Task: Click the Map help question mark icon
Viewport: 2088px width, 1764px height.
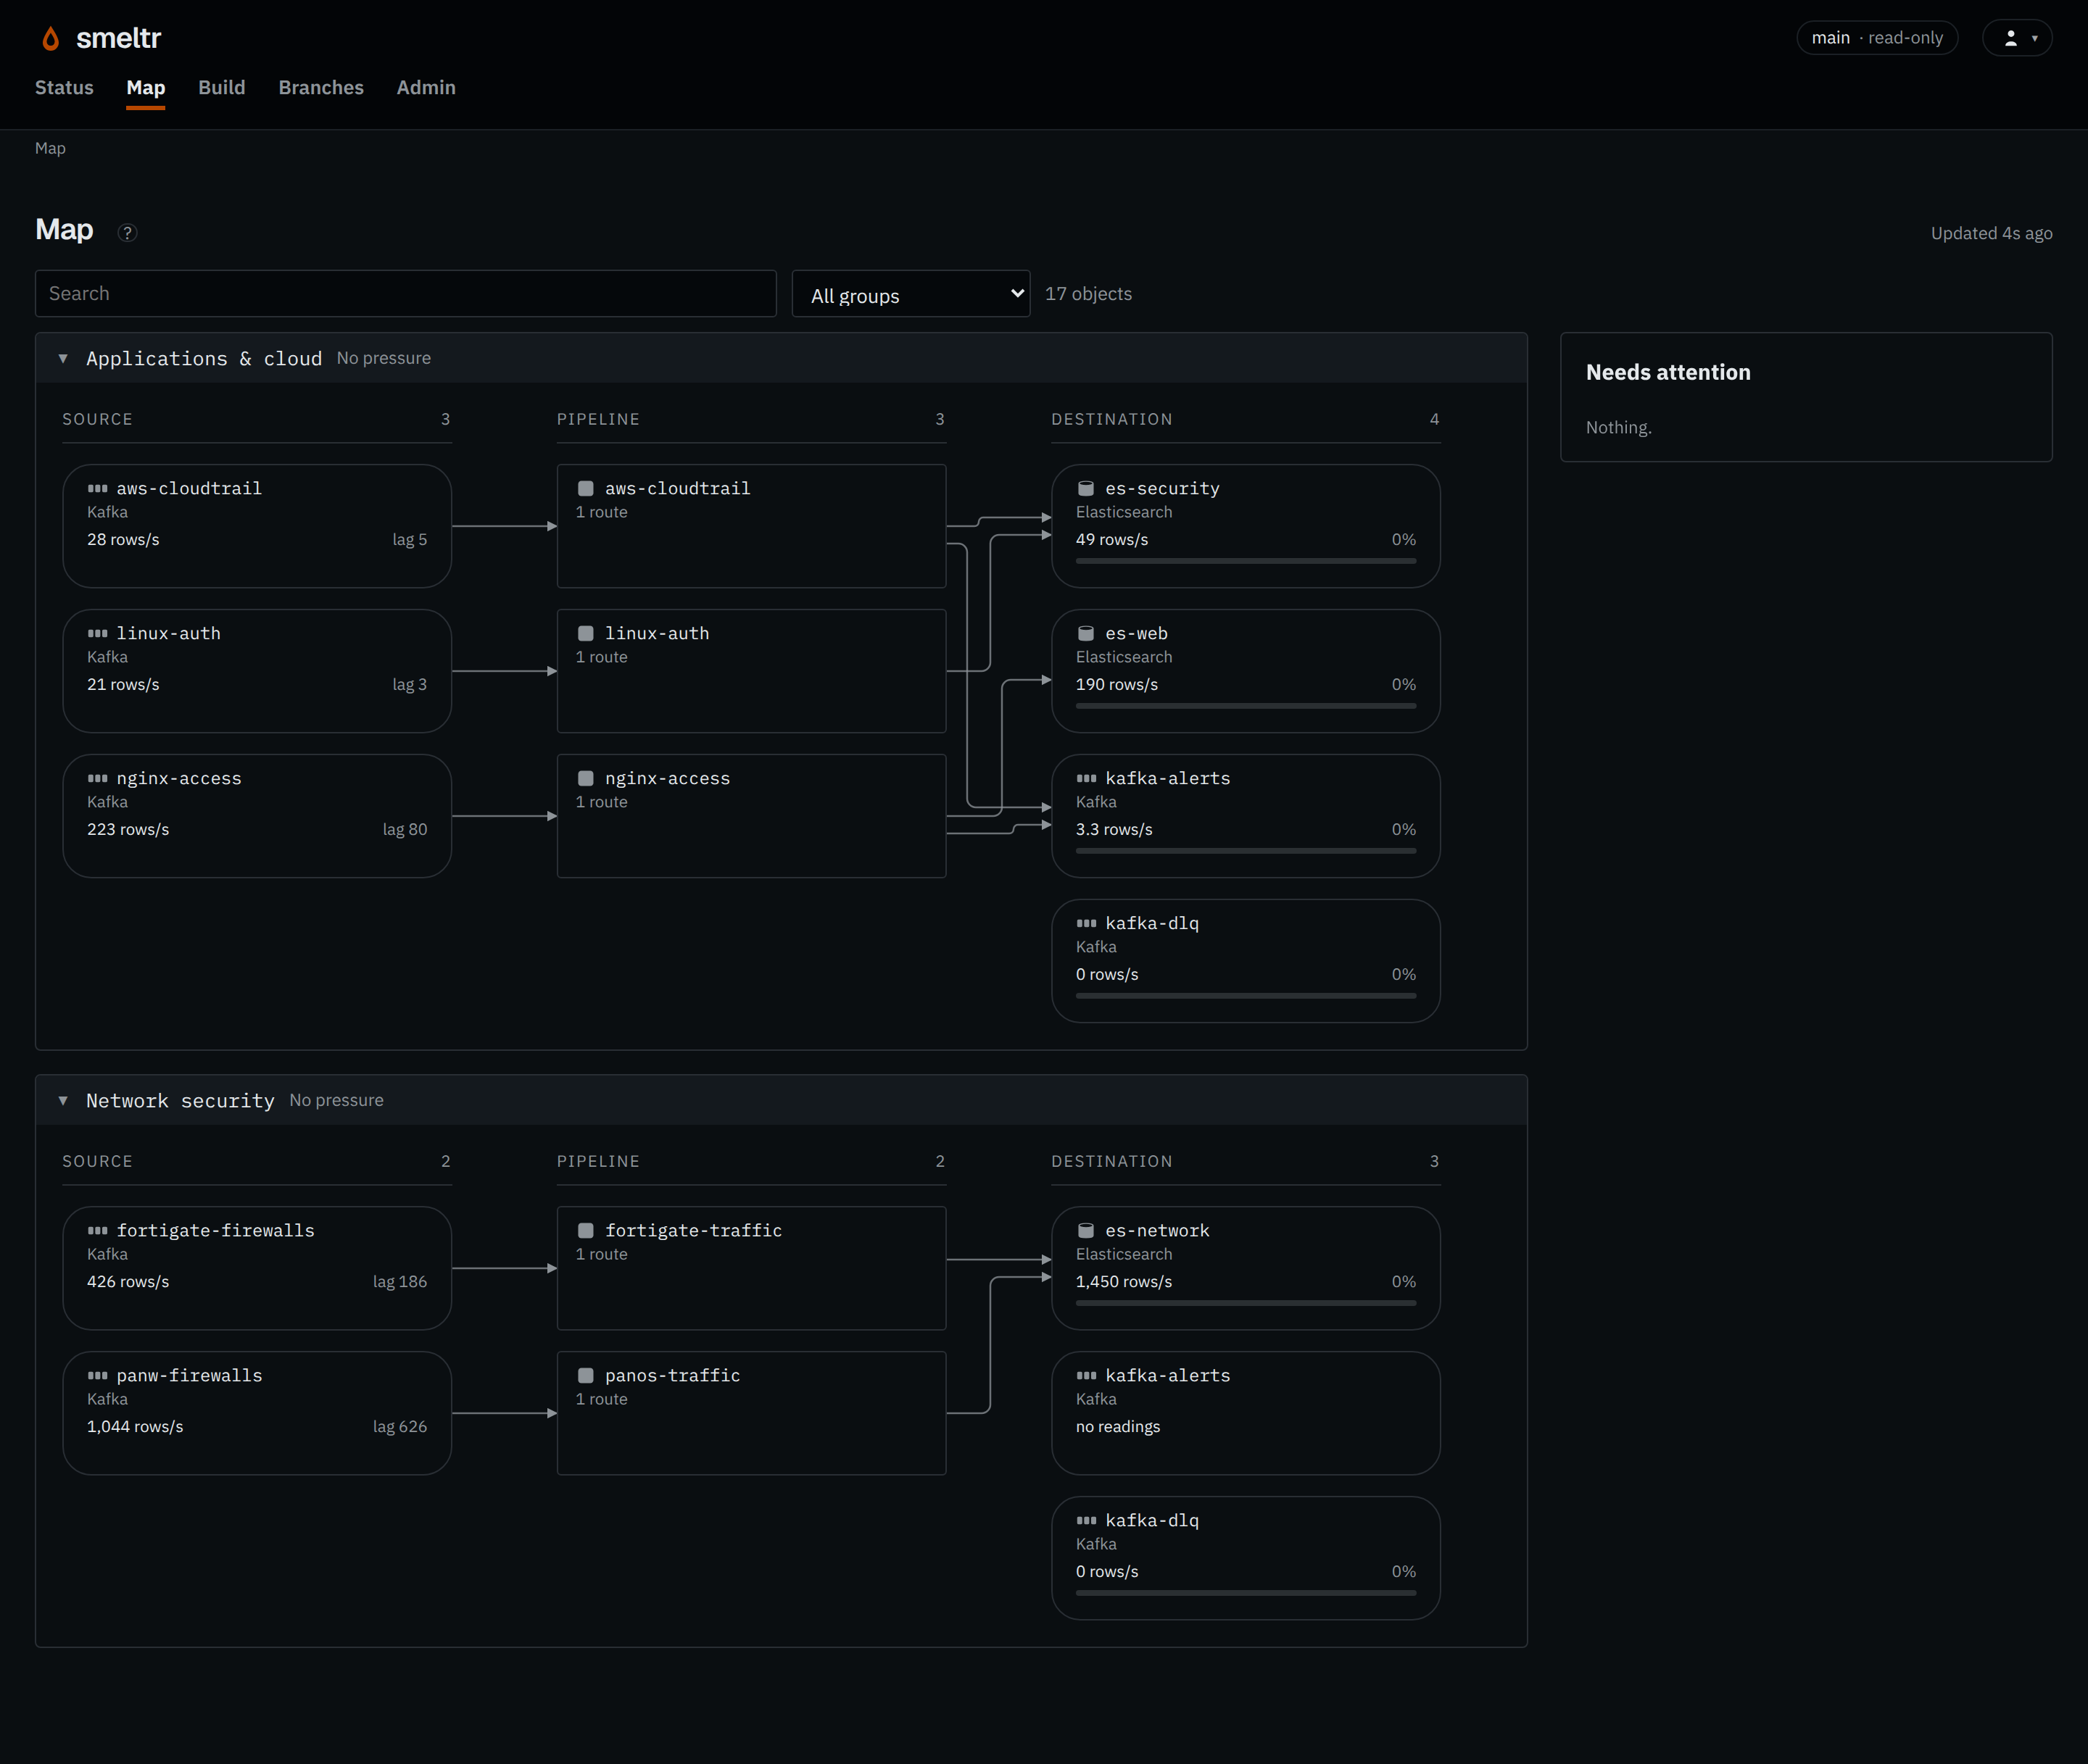Action: click(127, 233)
